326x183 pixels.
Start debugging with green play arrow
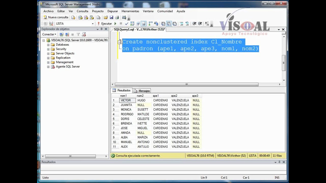tap(115, 24)
